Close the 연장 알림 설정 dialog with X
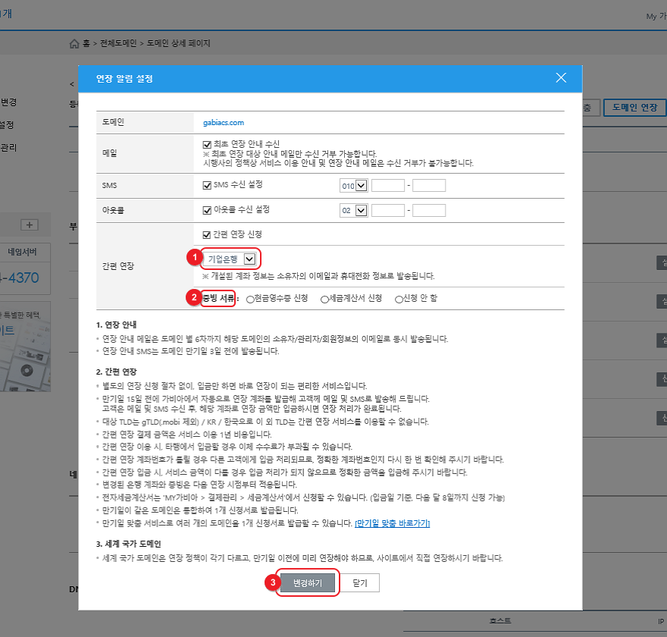 pyautogui.click(x=561, y=78)
